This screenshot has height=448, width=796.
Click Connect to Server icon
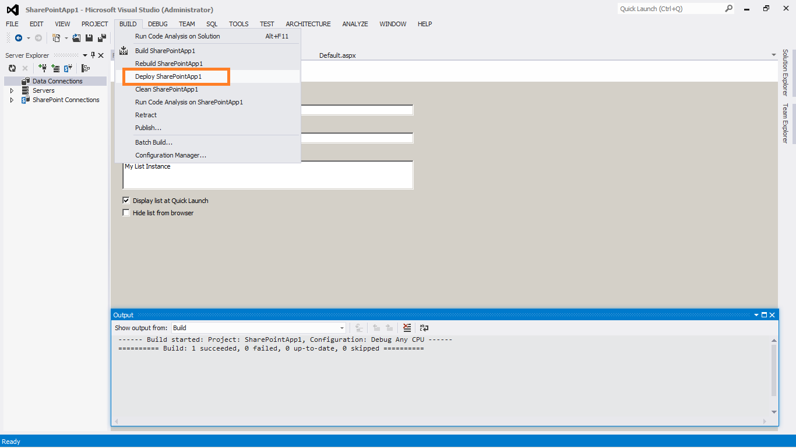(x=55, y=68)
